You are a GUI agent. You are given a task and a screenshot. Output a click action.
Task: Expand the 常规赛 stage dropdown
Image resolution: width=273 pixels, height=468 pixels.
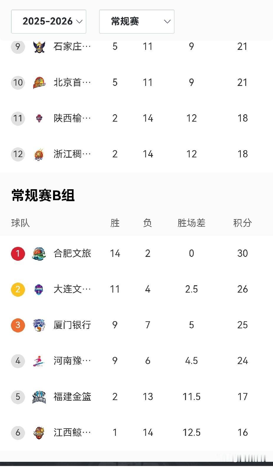click(x=136, y=22)
